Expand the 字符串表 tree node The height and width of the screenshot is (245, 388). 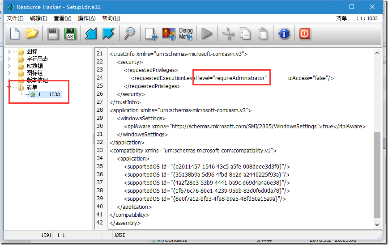(9, 59)
